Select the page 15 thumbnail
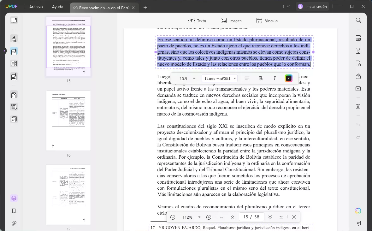Screen dimensions: 372x231 [68, 46]
